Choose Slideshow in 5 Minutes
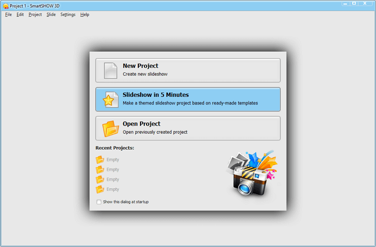The width and height of the screenshot is (376, 247). pos(188,100)
